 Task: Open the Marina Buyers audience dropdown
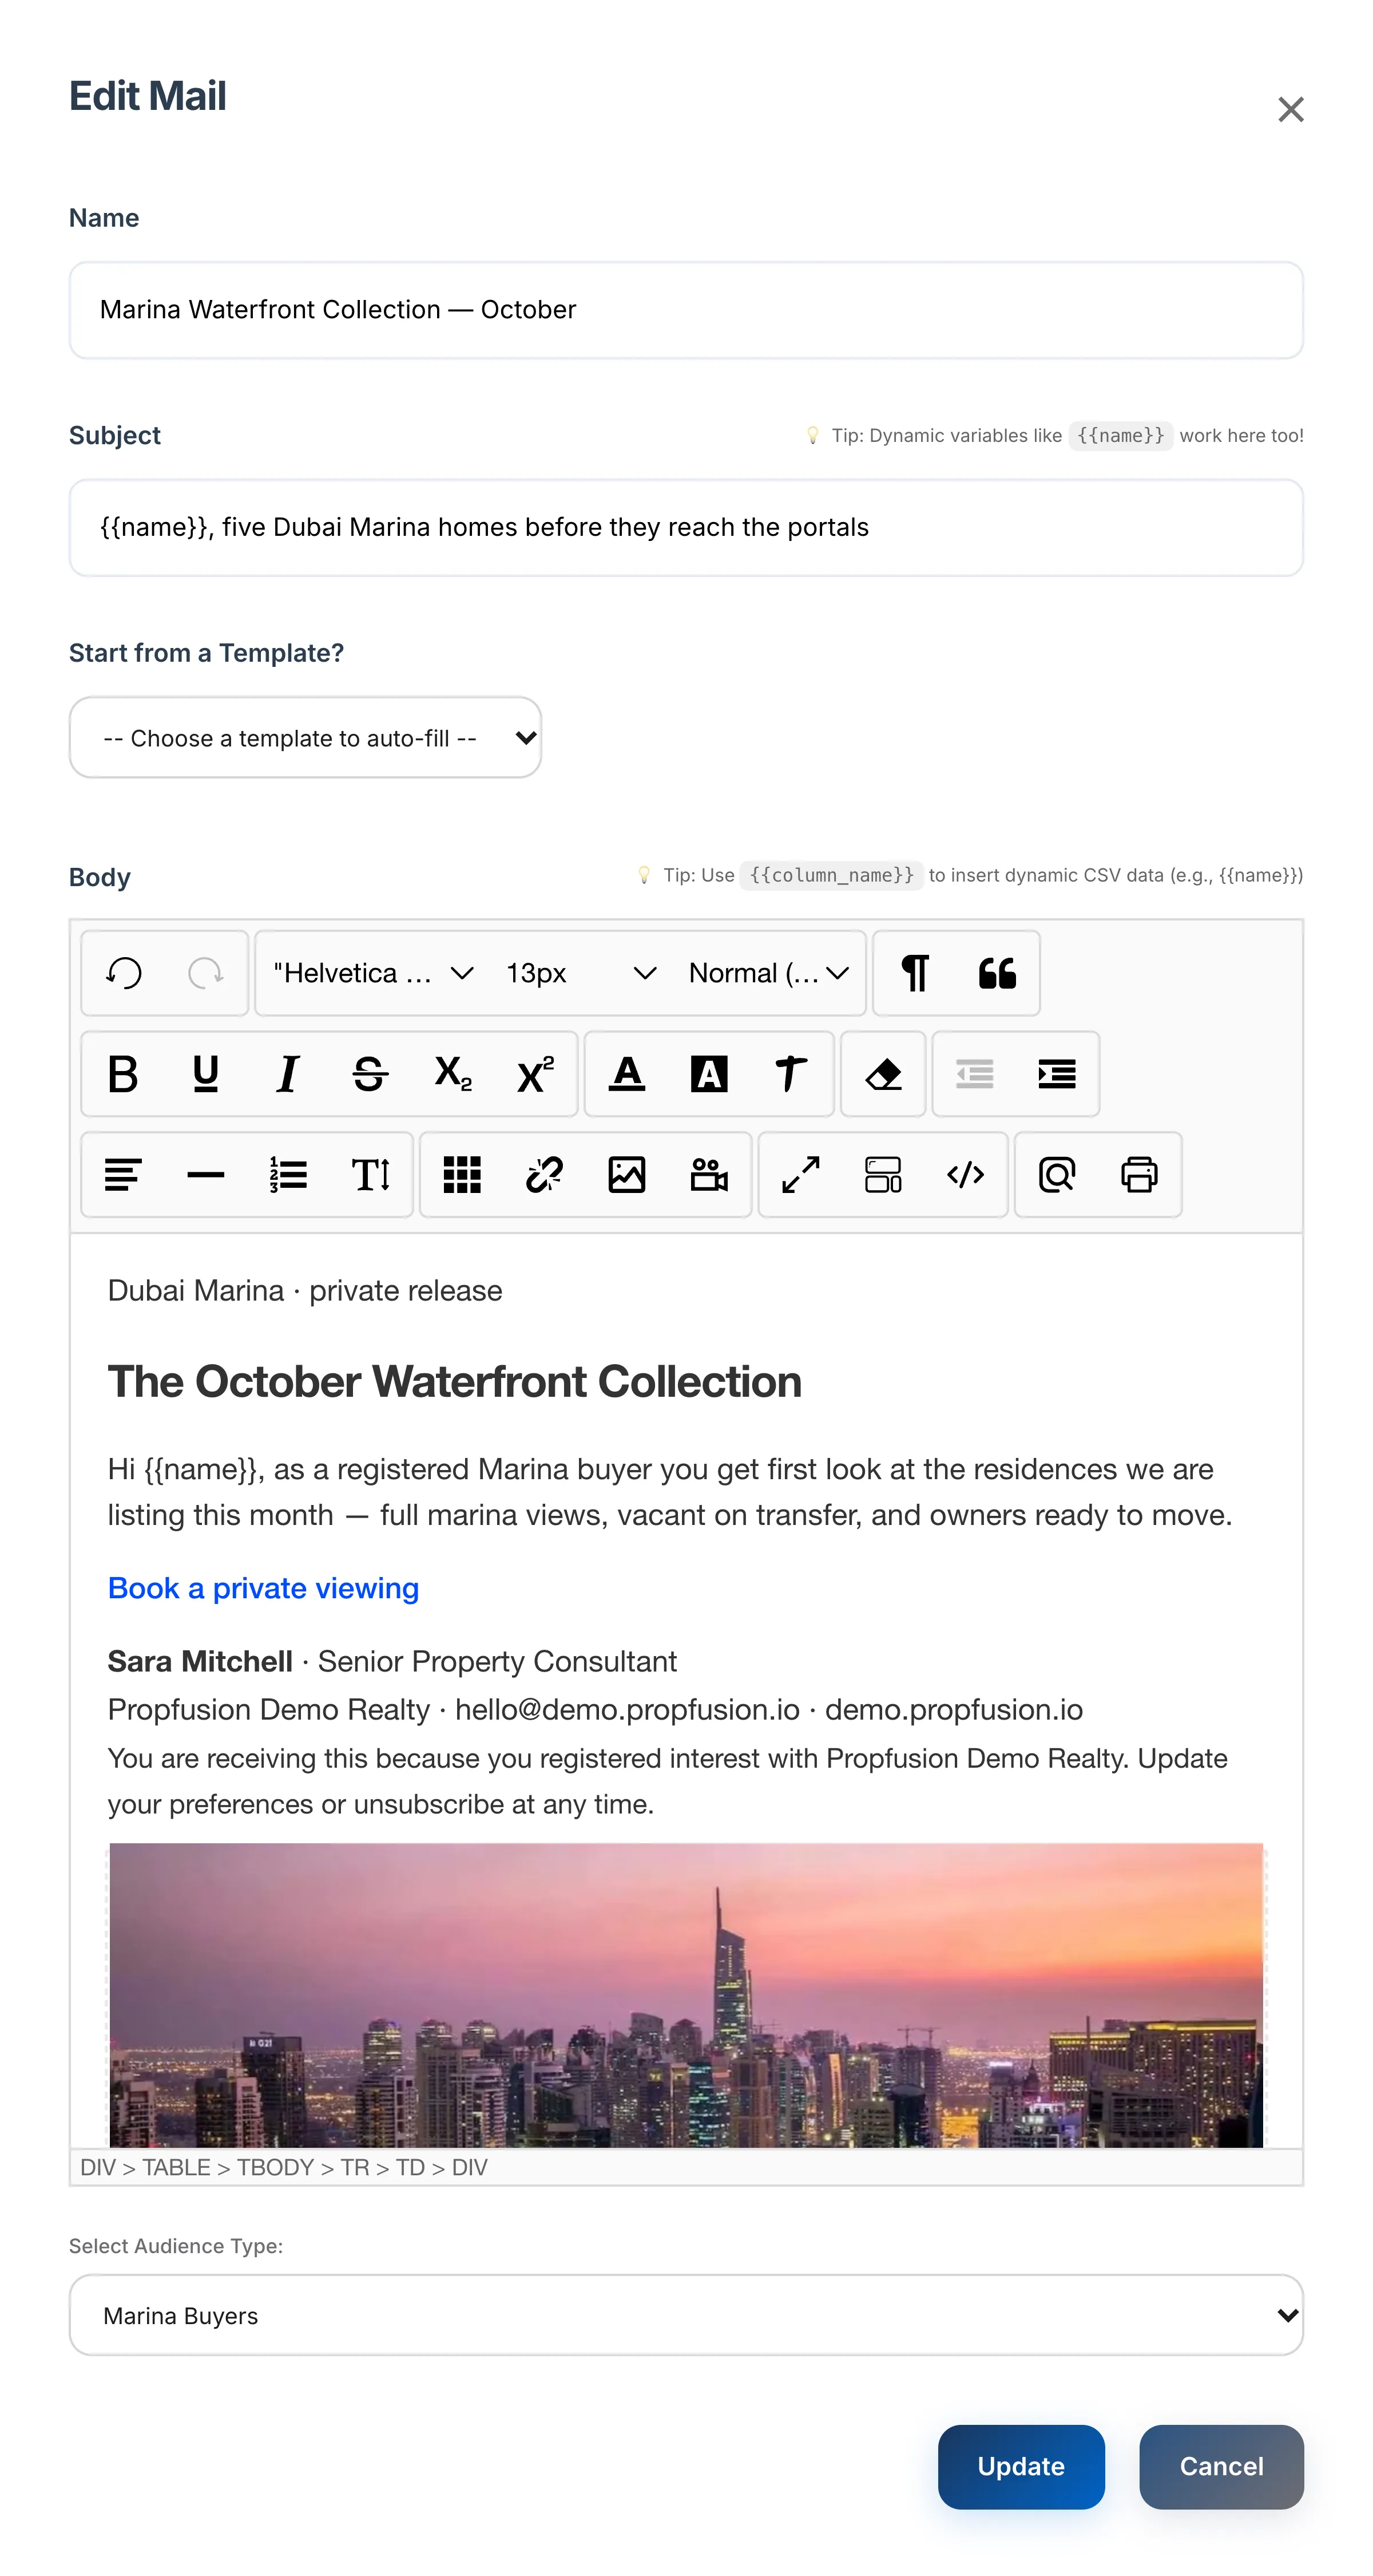click(687, 2314)
